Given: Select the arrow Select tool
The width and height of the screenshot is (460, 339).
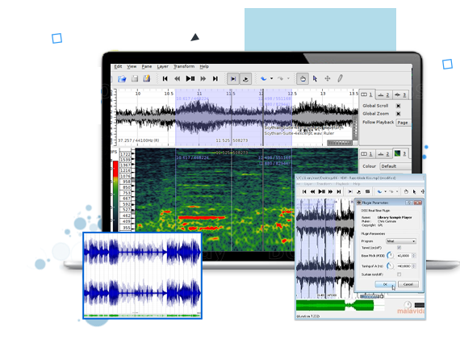Looking at the screenshot, I should click(x=315, y=78).
